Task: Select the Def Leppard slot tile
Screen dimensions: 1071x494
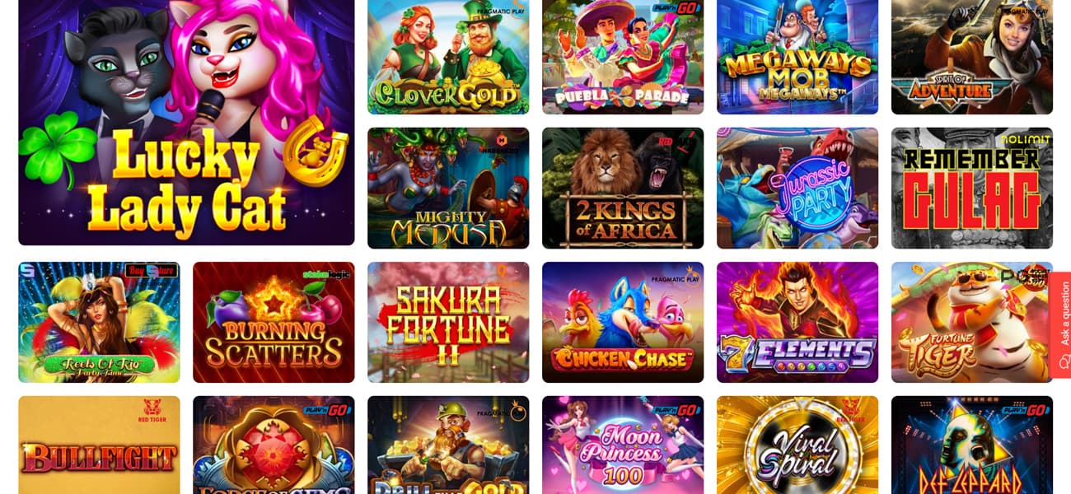Action: 972,445
